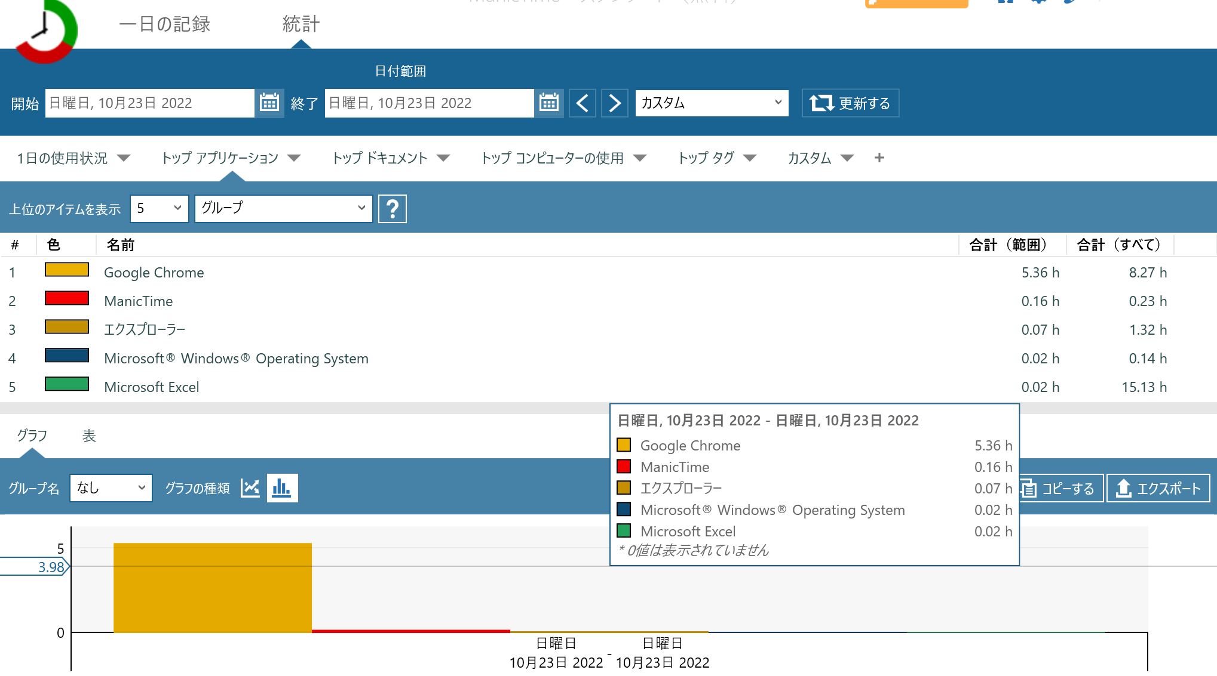This screenshot has height=676, width=1217.
Task: Click the help question mark icon
Action: tap(393, 209)
